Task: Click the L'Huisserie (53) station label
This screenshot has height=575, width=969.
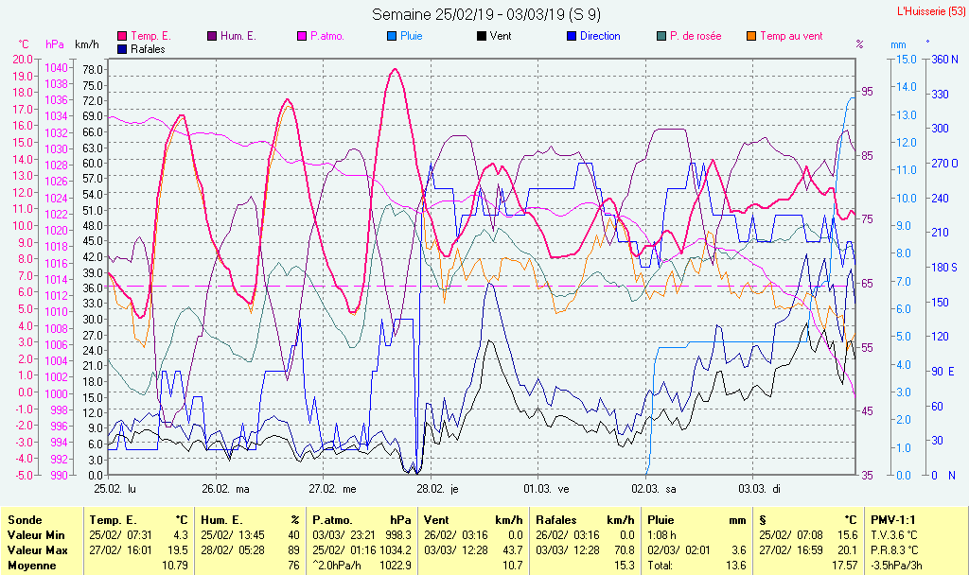Action: tap(931, 10)
